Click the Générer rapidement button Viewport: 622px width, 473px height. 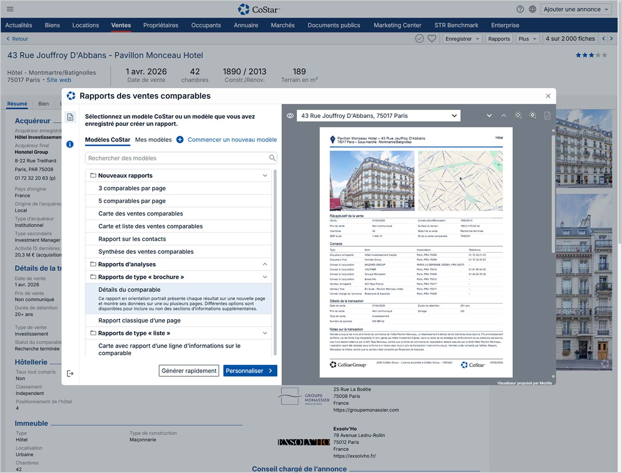189,371
